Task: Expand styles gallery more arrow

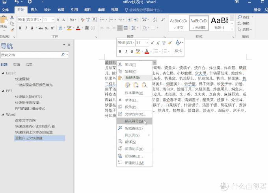Action: pos(232,29)
